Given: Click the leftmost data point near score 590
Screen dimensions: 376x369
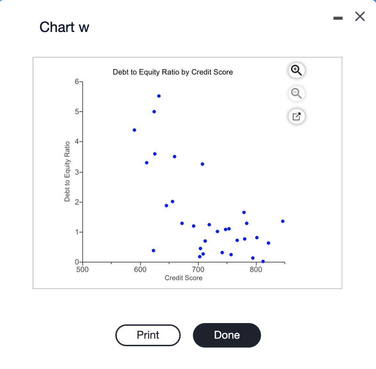Looking at the screenshot, I should (134, 130).
